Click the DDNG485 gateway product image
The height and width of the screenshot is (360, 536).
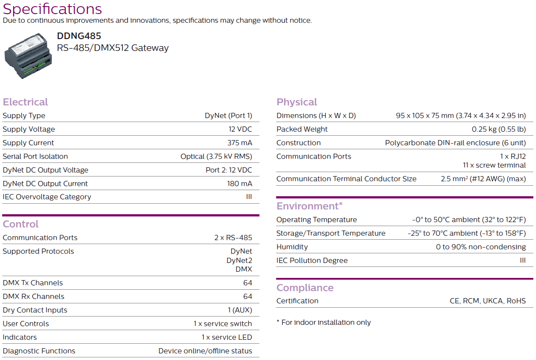28,55
